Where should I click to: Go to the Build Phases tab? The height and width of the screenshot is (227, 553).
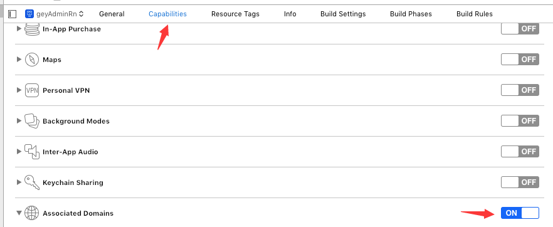[411, 14]
